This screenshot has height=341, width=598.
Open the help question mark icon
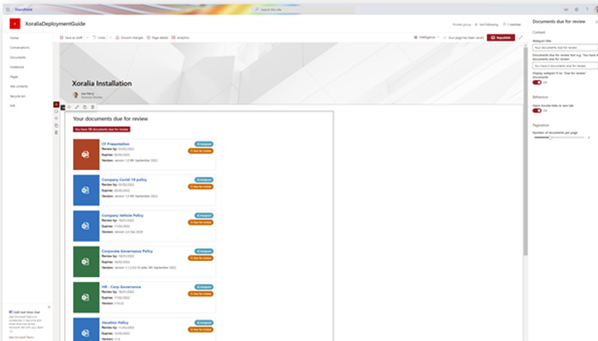pyautogui.click(x=587, y=9)
